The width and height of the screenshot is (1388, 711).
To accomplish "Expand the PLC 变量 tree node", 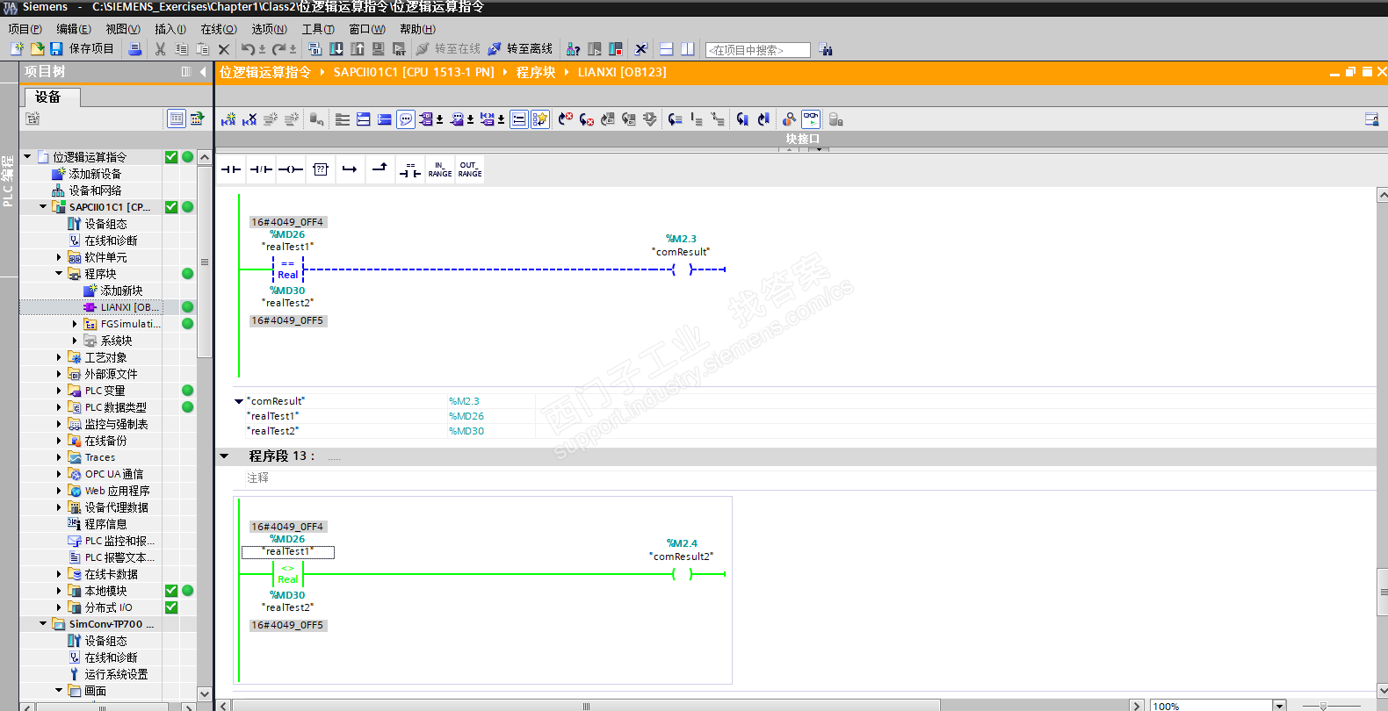I will tap(59, 391).
